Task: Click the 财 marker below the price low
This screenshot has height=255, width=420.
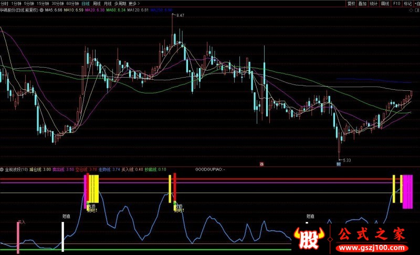Action: 339,164
